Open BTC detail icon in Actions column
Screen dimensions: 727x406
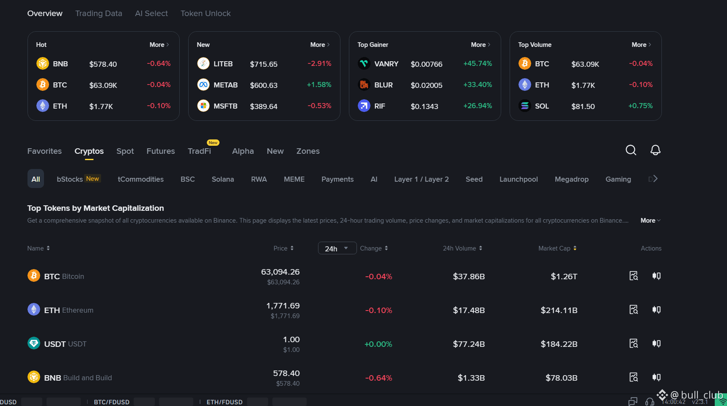click(x=634, y=276)
